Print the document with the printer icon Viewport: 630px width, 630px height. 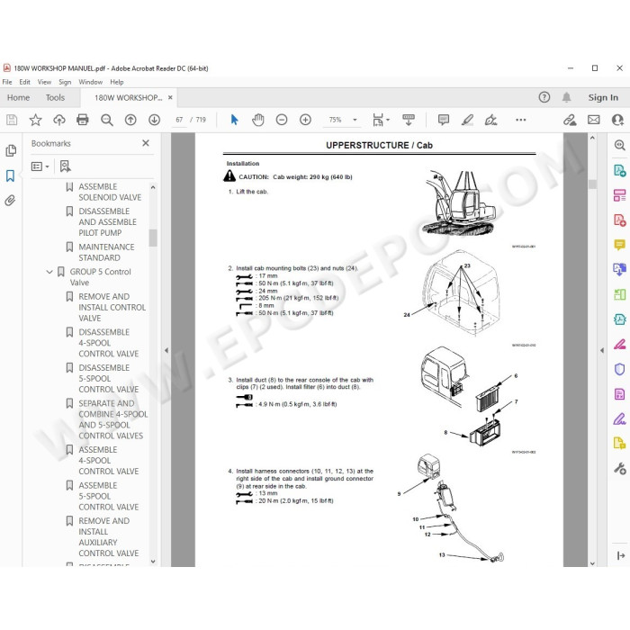click(83, 120)
